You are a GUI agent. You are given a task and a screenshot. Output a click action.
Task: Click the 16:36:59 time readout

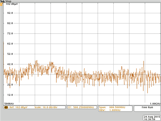point(149,119)
